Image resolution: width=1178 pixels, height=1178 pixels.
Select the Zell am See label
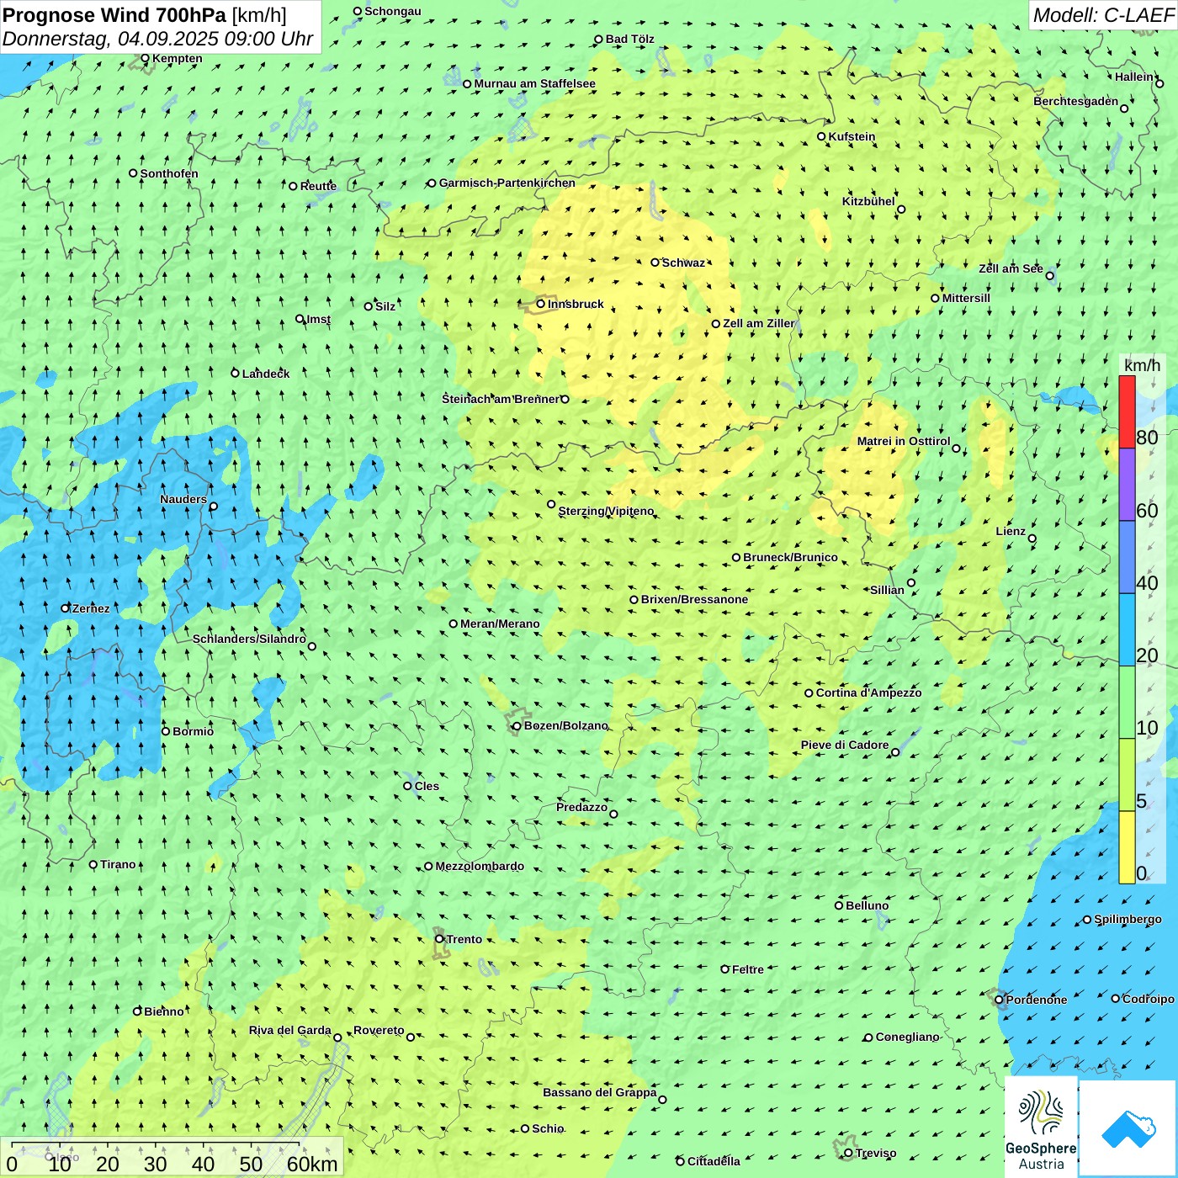(x=1011, y=268)
